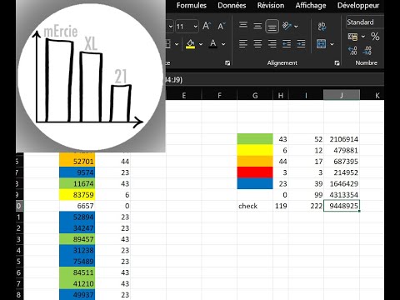The height and width of the screenshot is (300, 400).
Task: Select the blue legend cell in column G
Action: (x=255, y=183)
